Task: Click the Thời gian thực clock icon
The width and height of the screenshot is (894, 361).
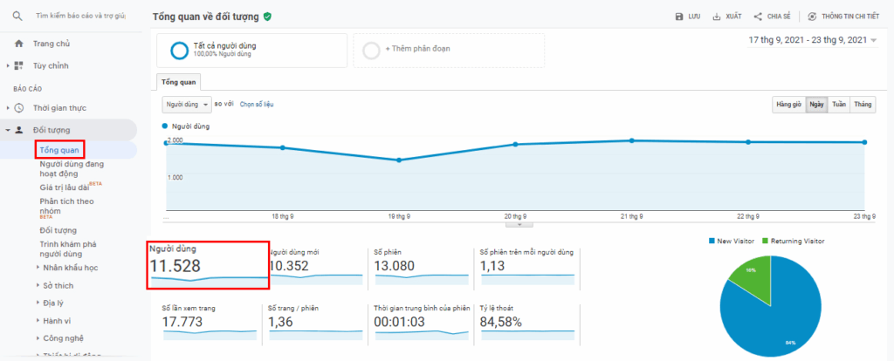Action: point(19,108)
